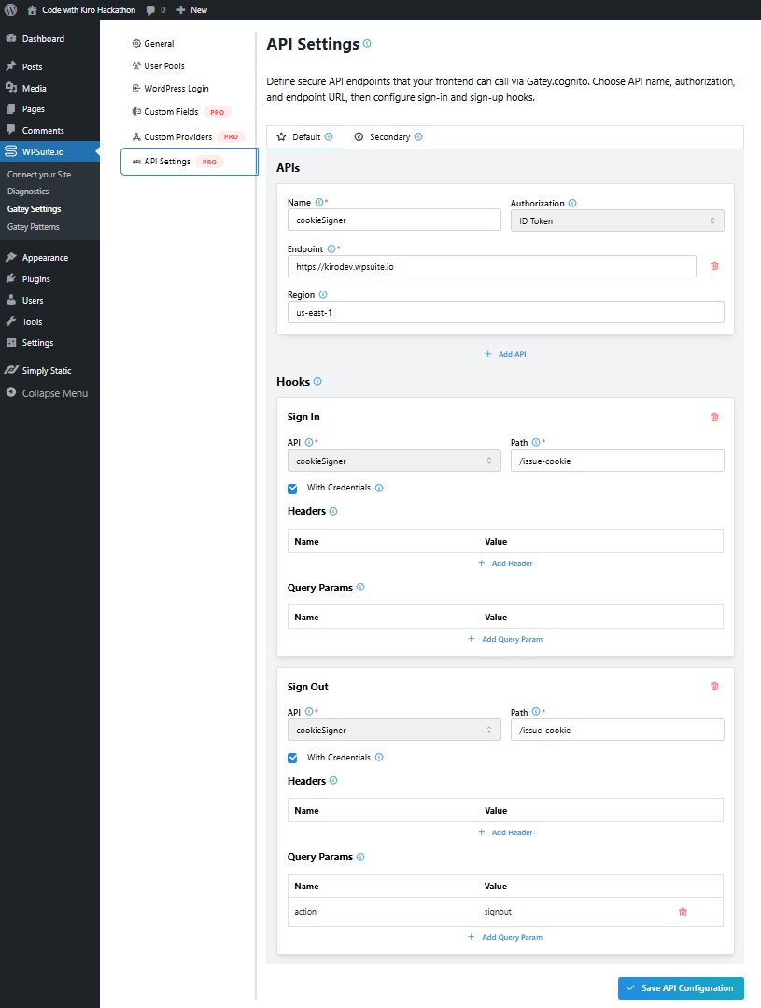
Task: Delete the action query param row
Action: click(x=683, y=912)
